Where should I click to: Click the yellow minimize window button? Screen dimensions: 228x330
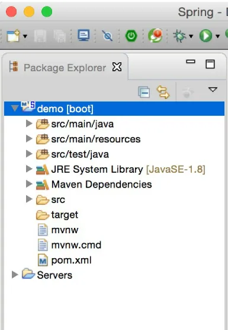(29, 12)
